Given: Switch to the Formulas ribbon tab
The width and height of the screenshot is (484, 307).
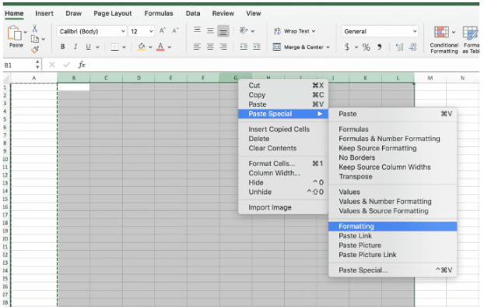Looking at the screenshot, I should point(159,13).
